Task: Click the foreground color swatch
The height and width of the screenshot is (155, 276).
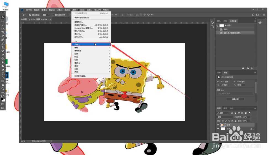Action: point(2,99)
